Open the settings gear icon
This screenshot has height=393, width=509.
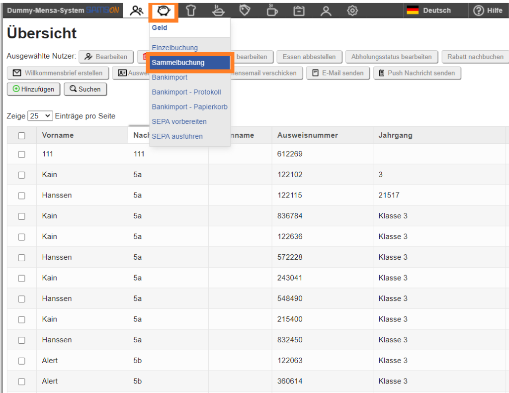point(352,11)
